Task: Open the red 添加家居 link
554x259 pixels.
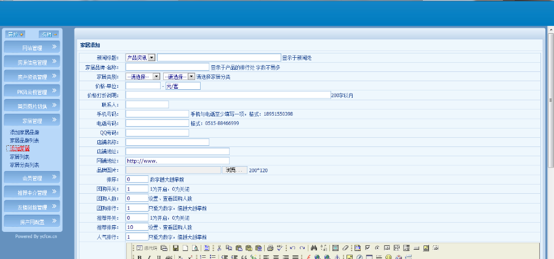Action: tap(20, 148)
